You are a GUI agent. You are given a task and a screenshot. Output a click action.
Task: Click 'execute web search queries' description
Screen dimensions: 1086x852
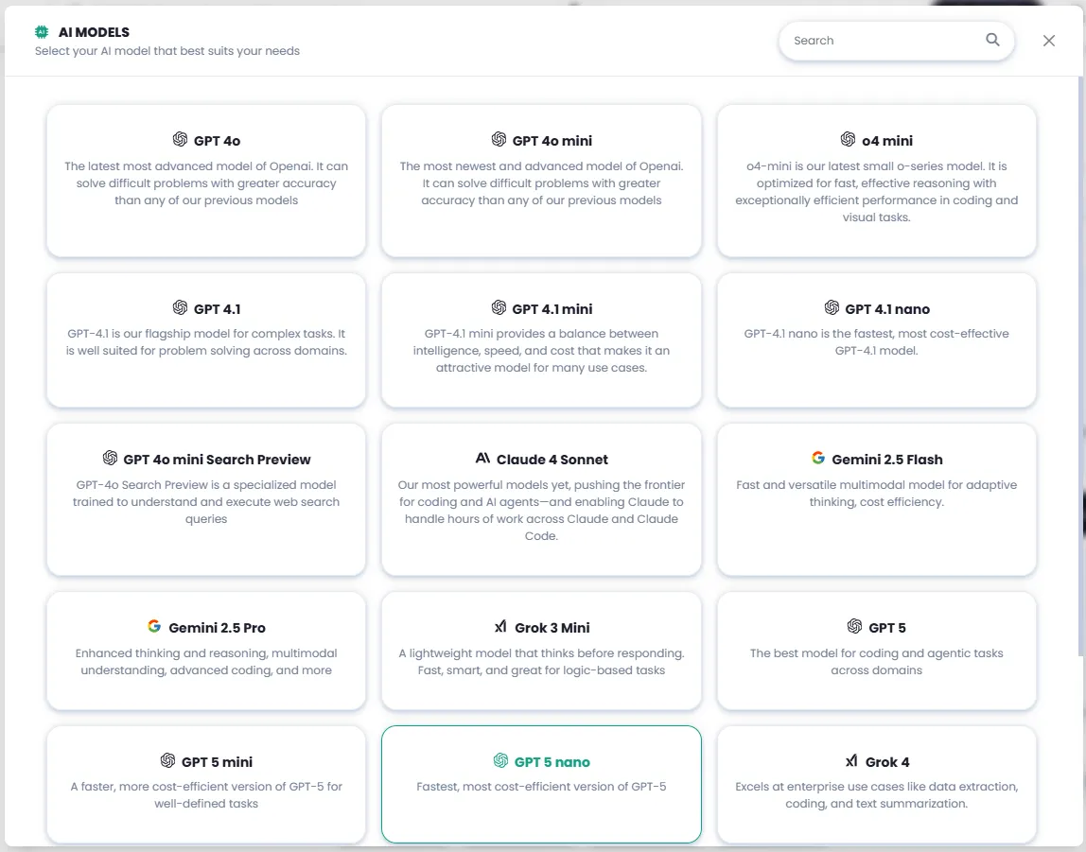(205, 502)
